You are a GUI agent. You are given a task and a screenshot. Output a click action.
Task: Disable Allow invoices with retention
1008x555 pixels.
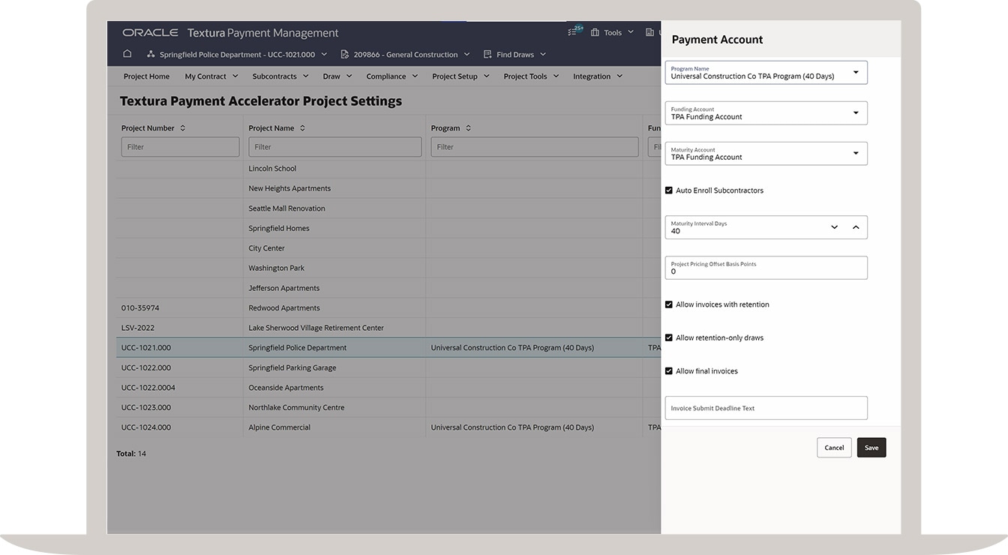(668, 304)
